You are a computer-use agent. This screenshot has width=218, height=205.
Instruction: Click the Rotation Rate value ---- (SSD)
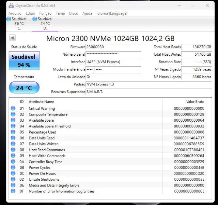pos(197,62)
